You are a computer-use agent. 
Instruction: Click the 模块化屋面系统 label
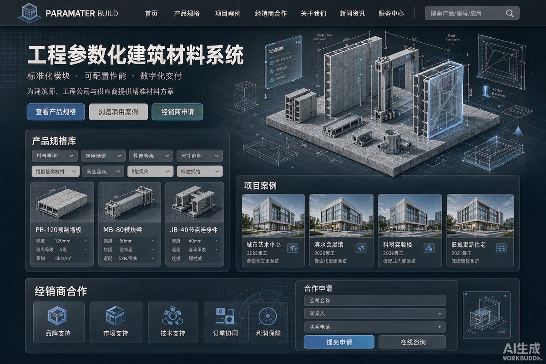pos(330,261)
